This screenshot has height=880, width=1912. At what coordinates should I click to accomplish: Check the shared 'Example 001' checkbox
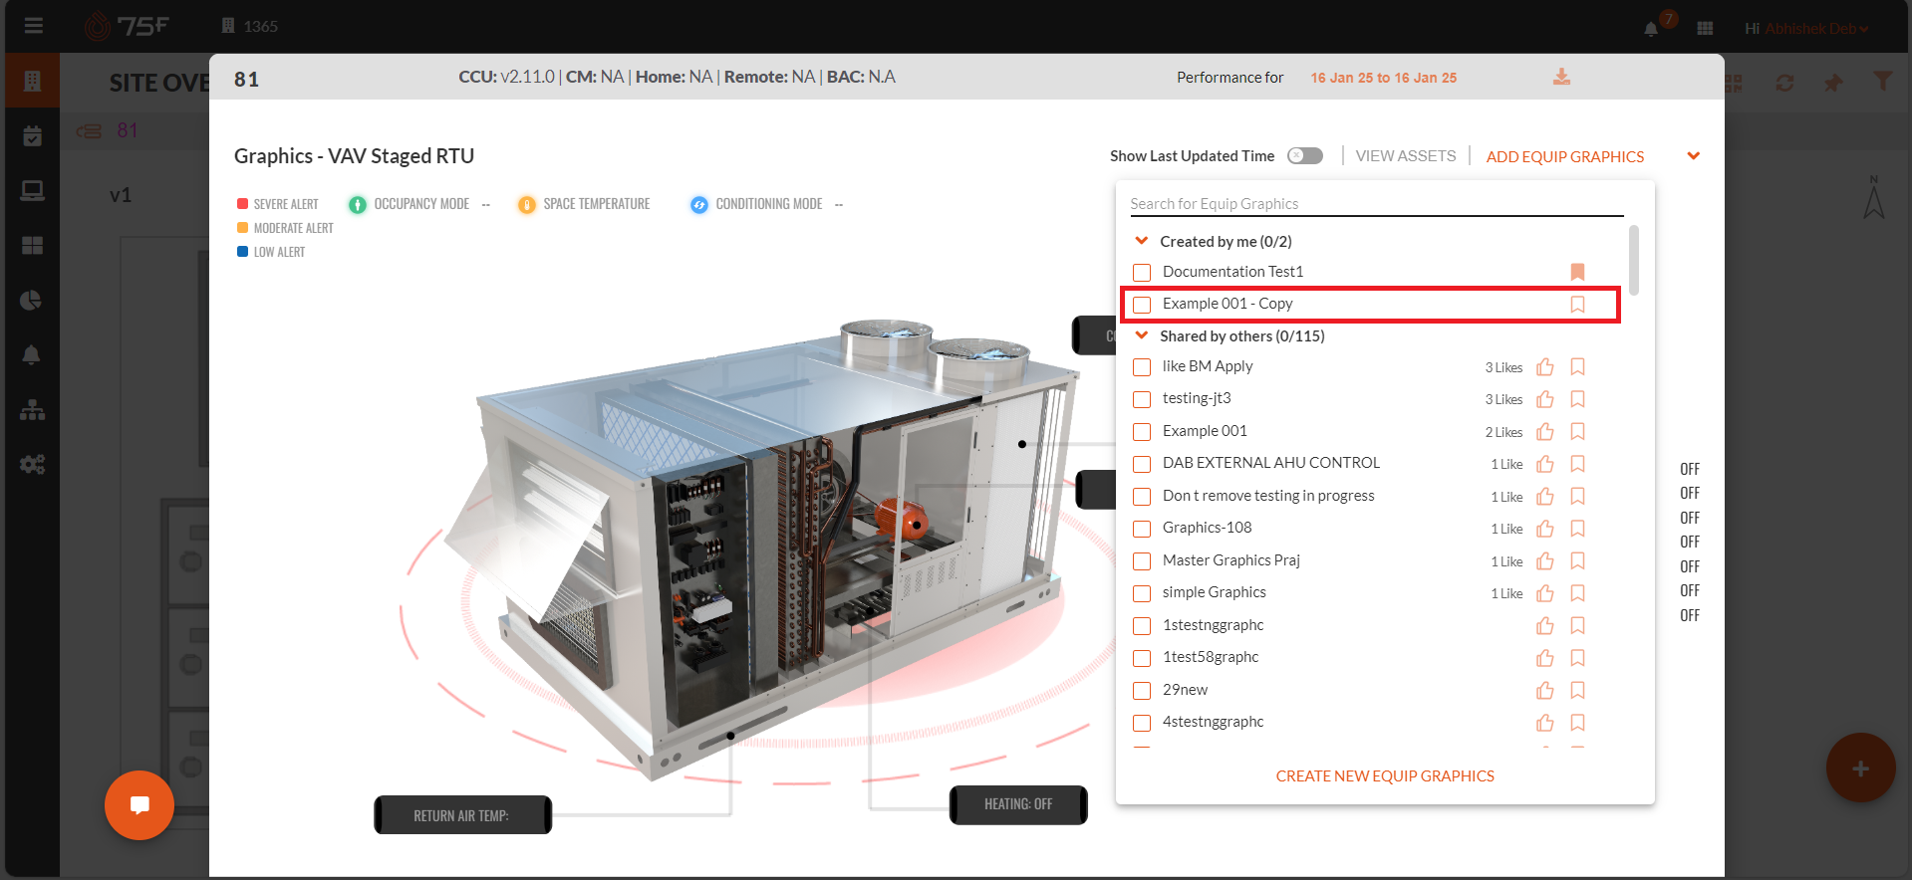pyautogui.click(x=1142, y=432)
